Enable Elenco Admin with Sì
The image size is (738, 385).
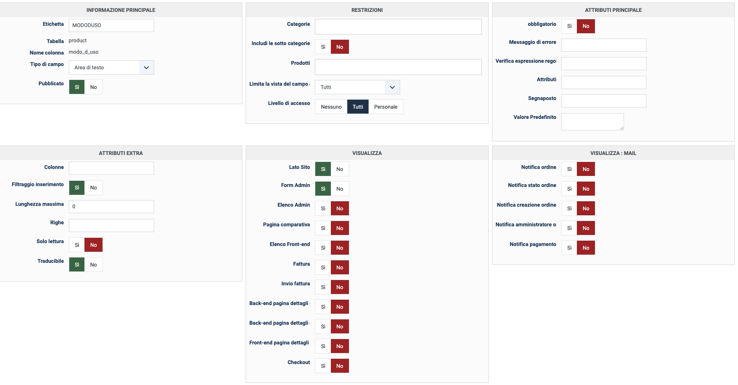[323, 209]
